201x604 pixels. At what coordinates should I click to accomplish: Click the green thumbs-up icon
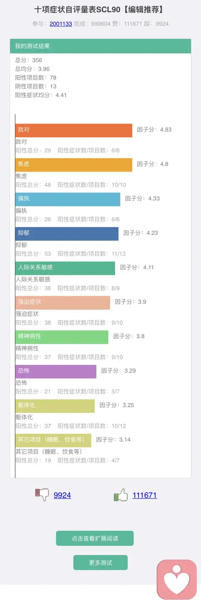[x=121, y=495]
